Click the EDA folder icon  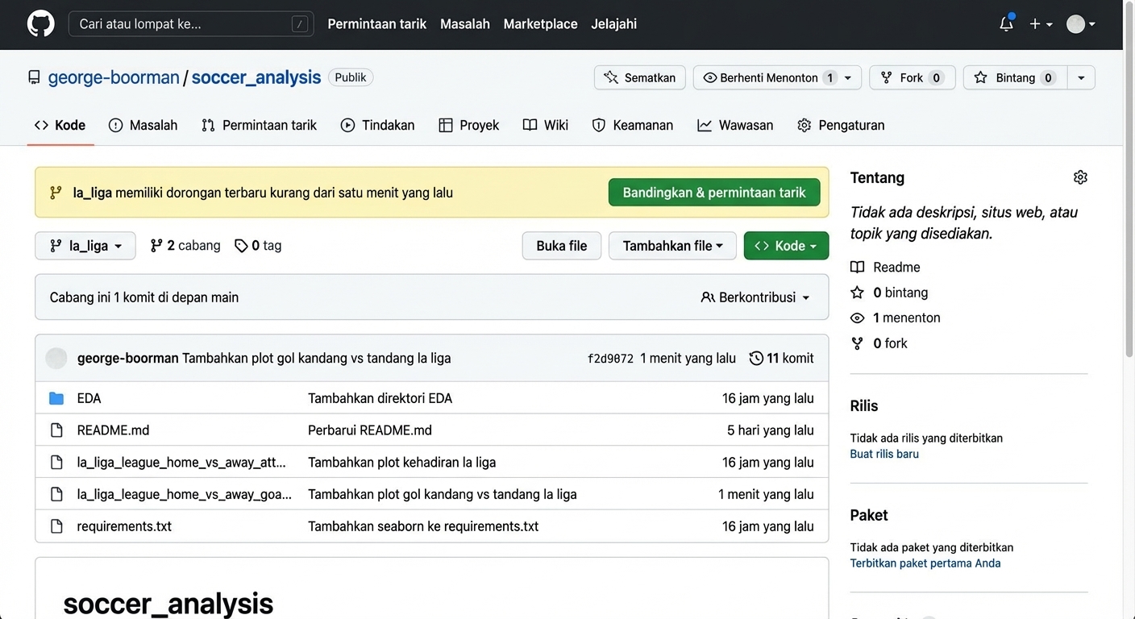[56, 398]
